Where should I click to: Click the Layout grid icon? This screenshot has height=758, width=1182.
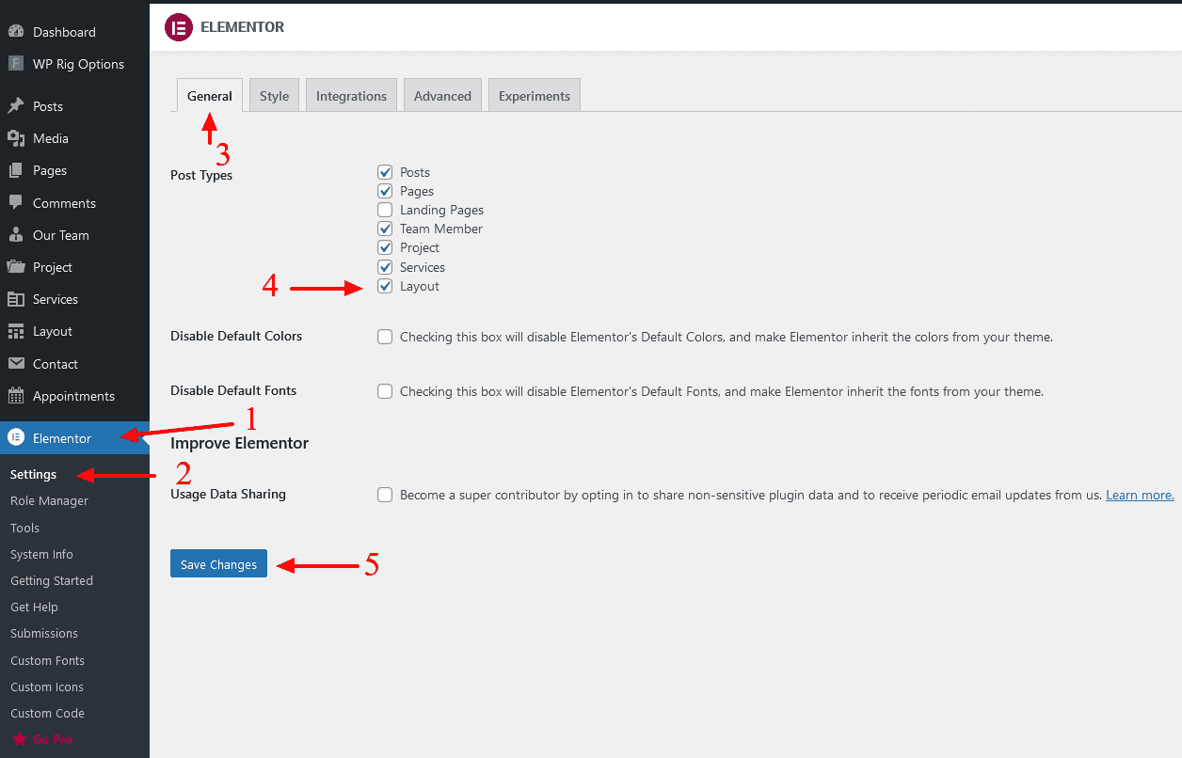pos(15,331)
